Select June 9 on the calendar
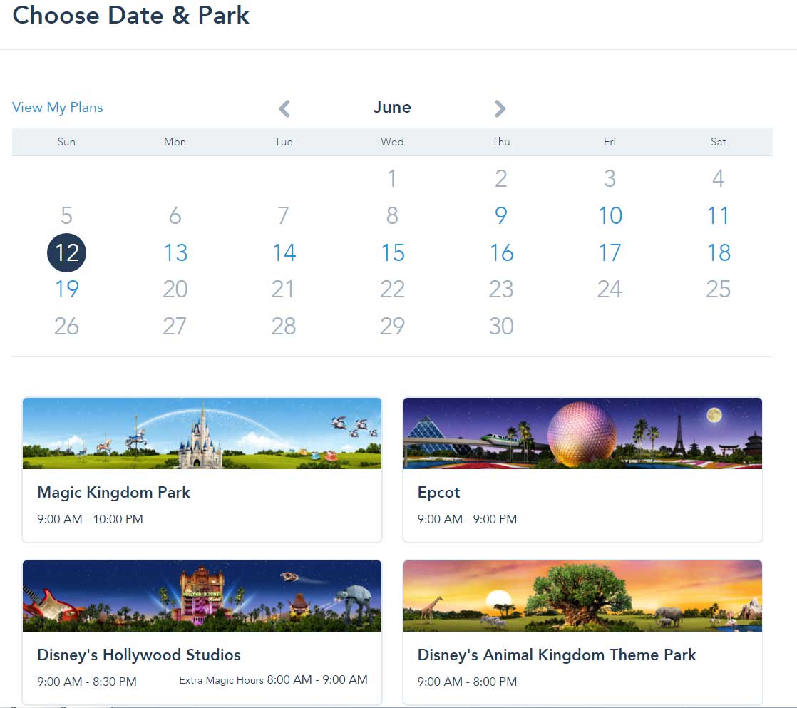 tap(501, 215)
